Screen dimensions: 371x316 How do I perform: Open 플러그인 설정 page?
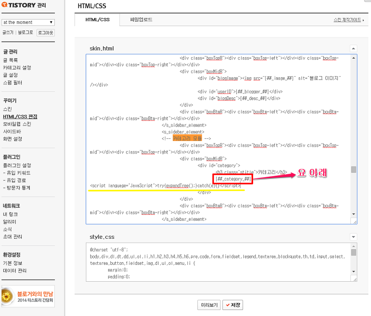coord(17,165)
